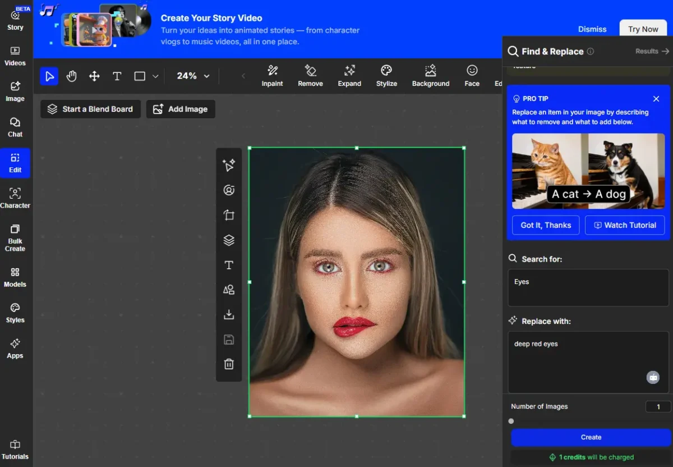Viewport: 673px width, 467px height.
Task: Click the magic select icon in vertical toolbar
Action: (x=229, y=165)
